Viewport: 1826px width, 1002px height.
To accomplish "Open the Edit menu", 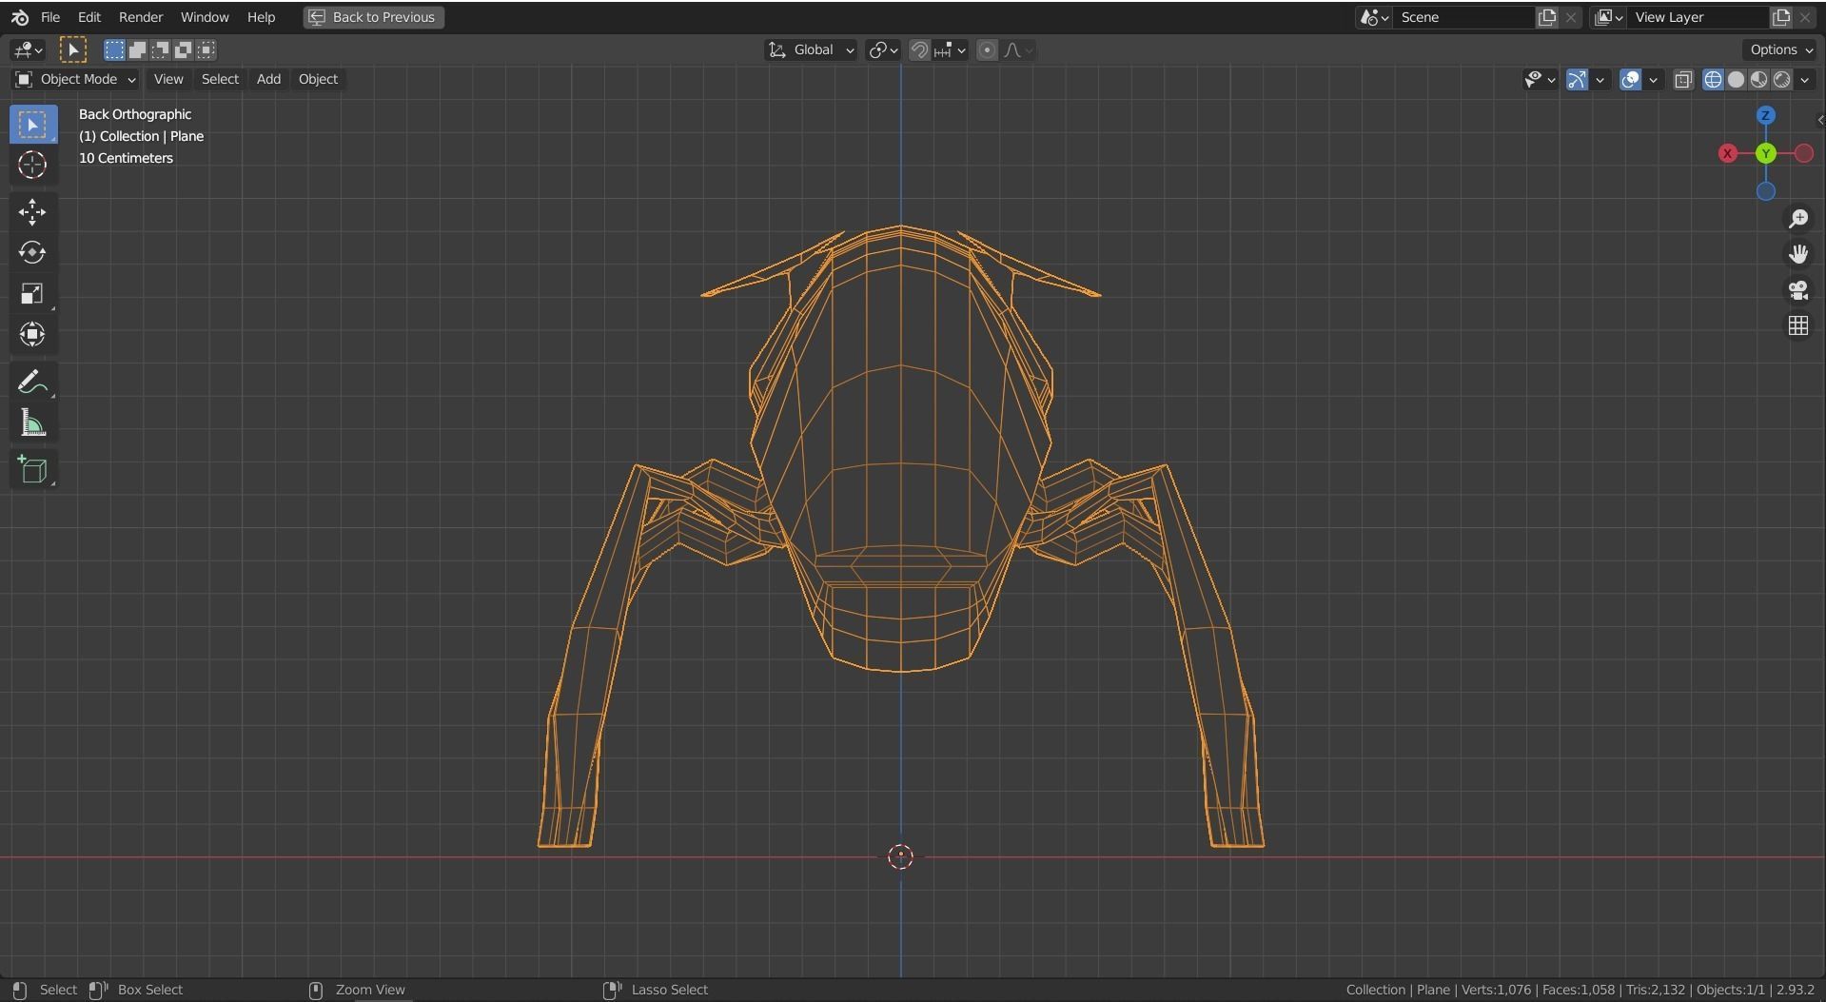I will [x=88, y=17].
